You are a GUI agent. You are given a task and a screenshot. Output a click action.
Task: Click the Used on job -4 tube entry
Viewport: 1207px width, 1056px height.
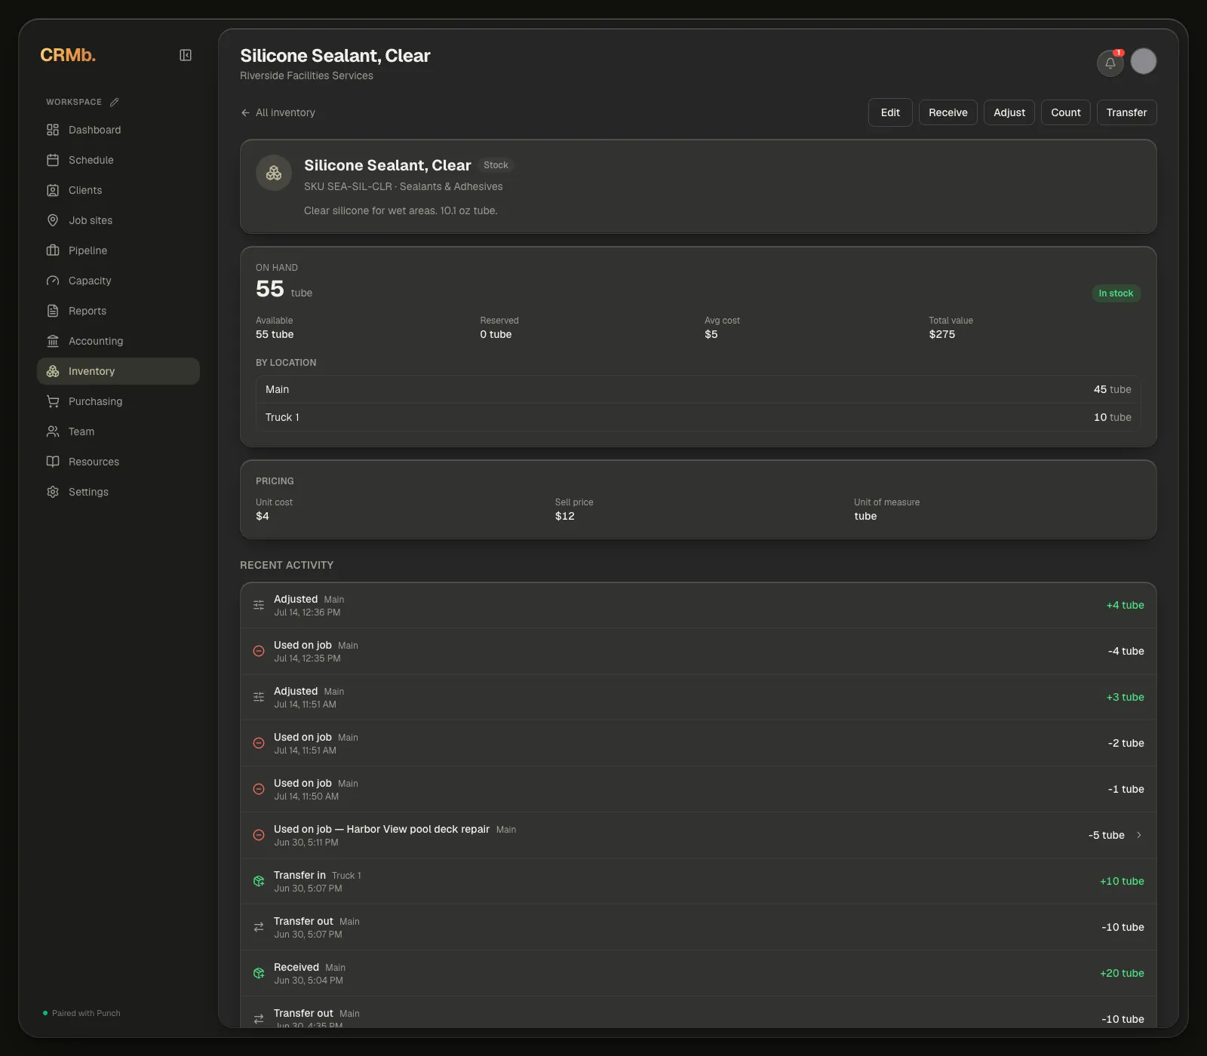coord(699,651)
